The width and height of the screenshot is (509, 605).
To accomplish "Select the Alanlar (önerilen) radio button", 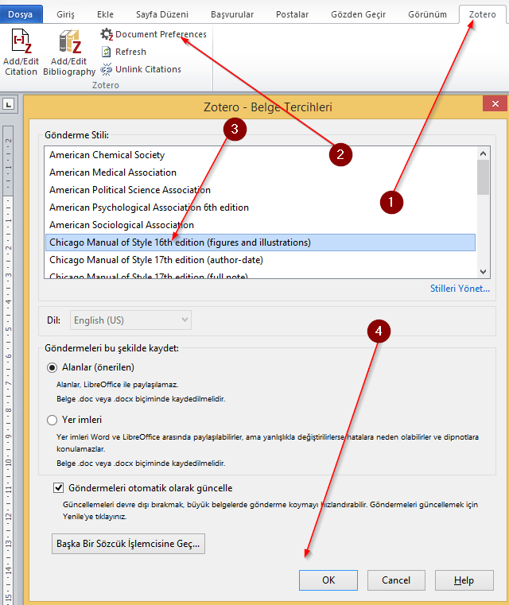I will tap(52, 368).
